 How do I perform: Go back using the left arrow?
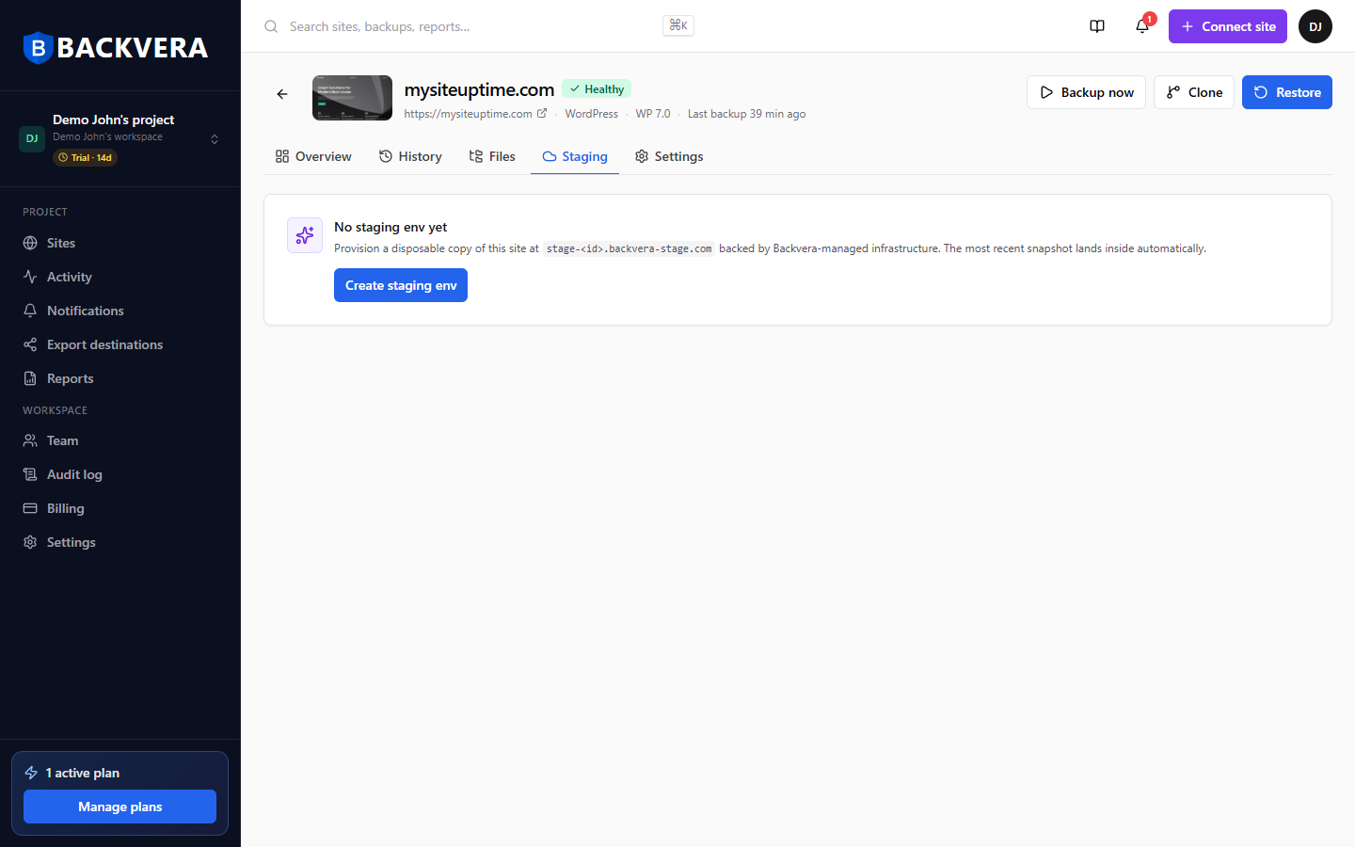pos(282,94)
